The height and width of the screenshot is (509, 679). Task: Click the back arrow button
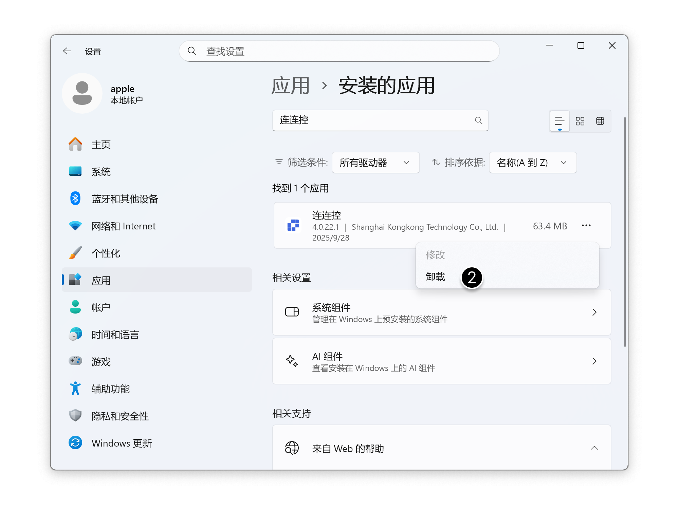(67, 51)
